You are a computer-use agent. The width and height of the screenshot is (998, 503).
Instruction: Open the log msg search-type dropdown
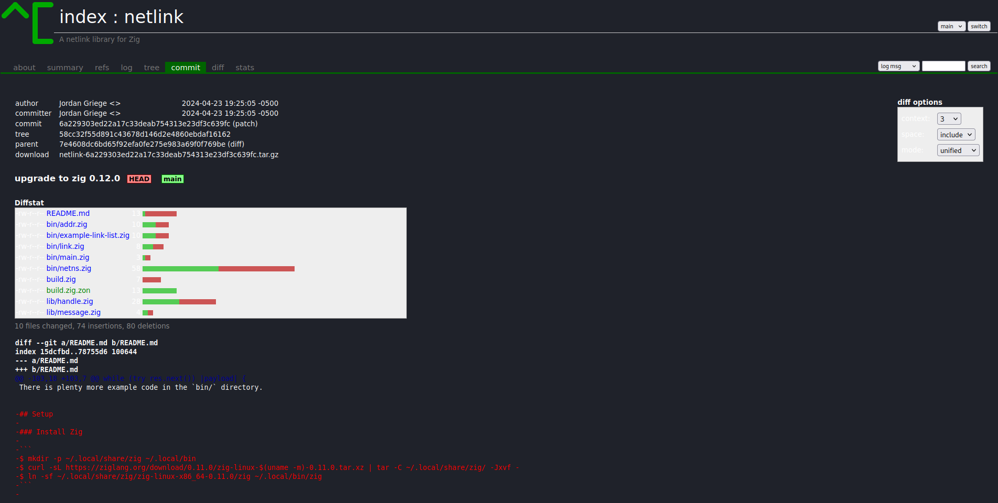[x=898, y=66]
